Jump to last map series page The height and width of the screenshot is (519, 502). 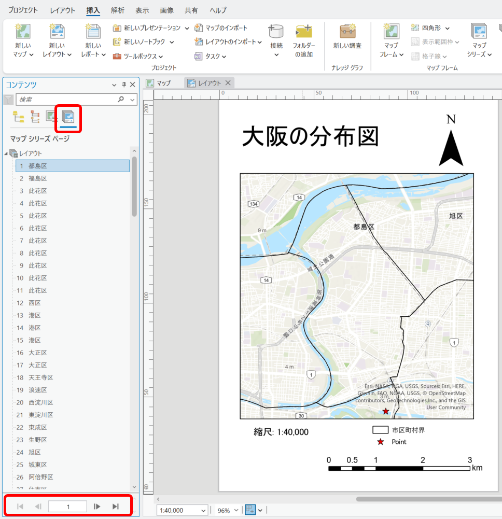(116, 507)
